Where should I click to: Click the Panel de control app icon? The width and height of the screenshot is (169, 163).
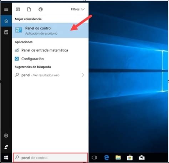tap(19, 30)
